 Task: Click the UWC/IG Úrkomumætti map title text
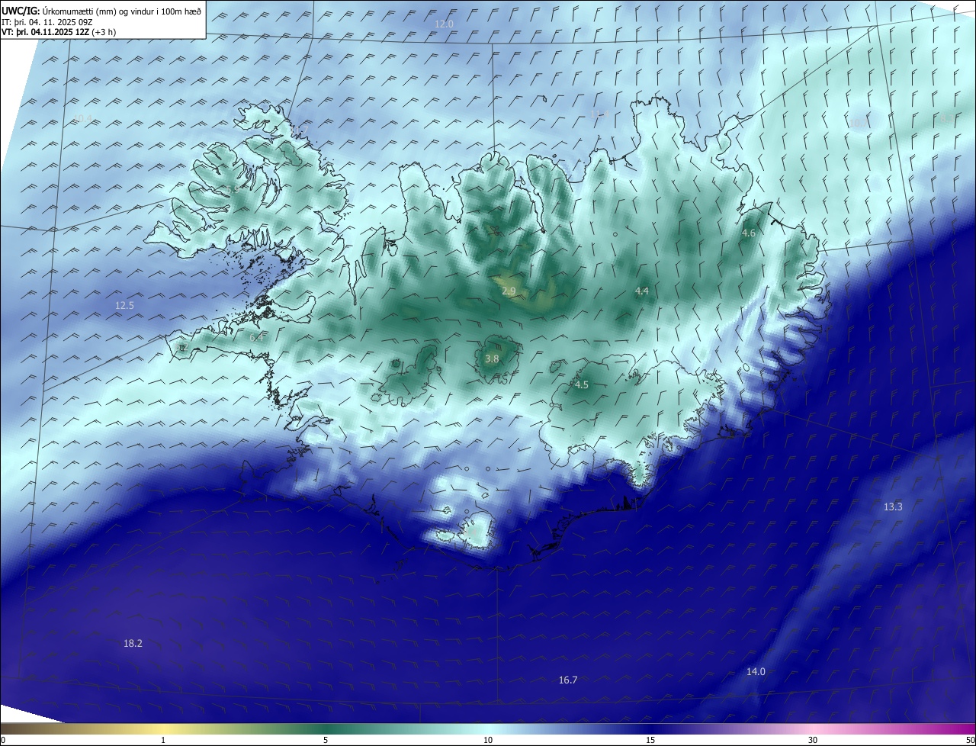tap(101, 11)
